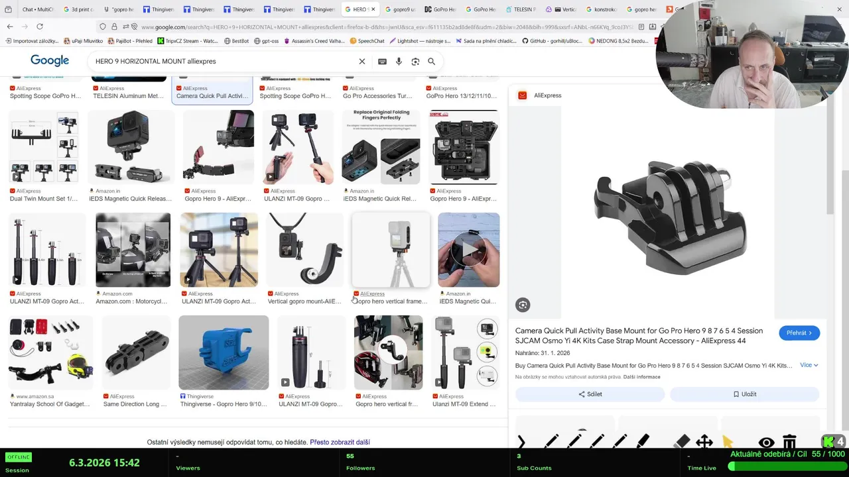The width and height of the screenshot is (849, 477).
Task: Open the Vertical gopro mount-AliExpress thumbnail
Action: pos(305,250)
